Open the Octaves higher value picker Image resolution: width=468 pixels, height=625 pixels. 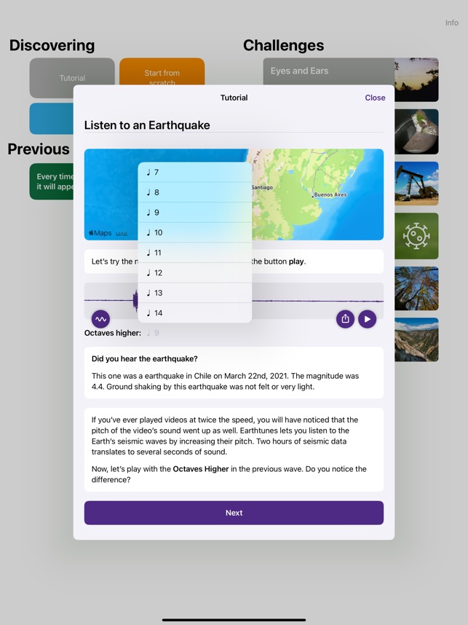(x=153, y=333)
